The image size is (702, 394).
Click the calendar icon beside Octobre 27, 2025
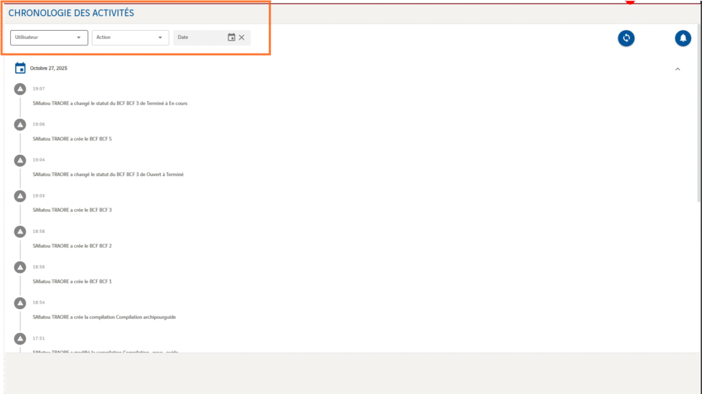pos(21,68)
